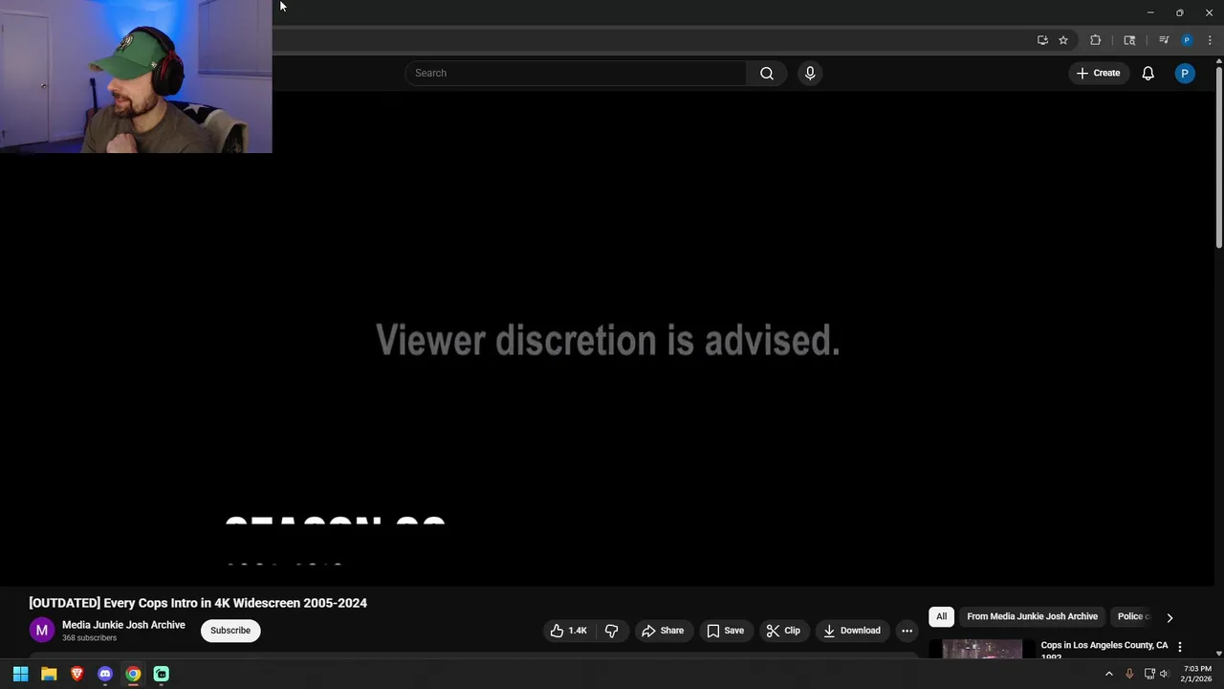
Task: Open Chrome media controls icon
Action: click(1164, 40)
